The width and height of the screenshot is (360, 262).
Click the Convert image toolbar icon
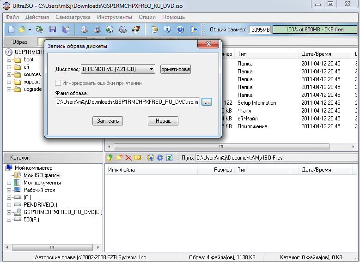[x=110, y=30]
